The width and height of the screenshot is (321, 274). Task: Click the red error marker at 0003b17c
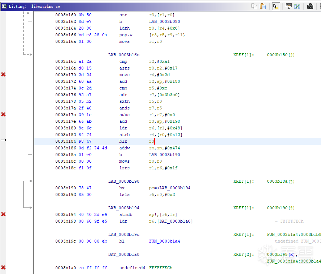pos(3,114)
